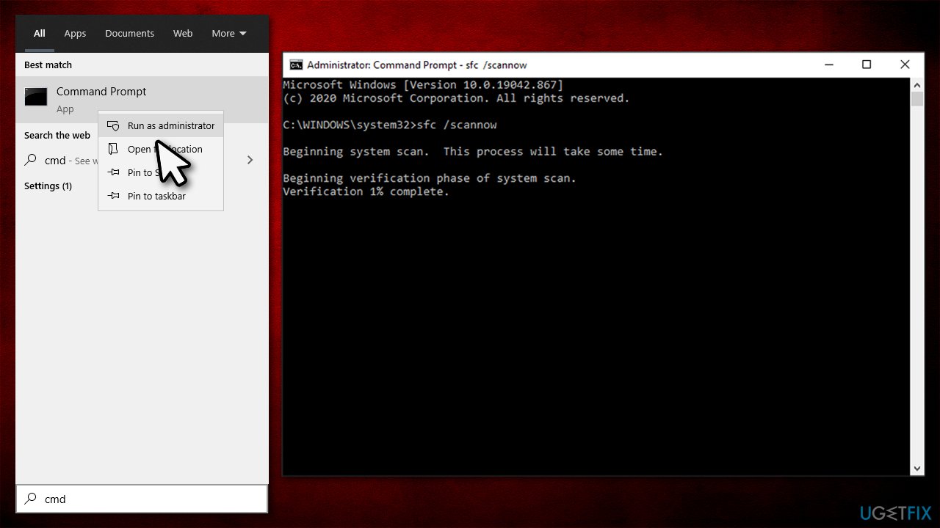Open the Settings (1) results group
This screenshot has width=940, height=528.
[48, 186]
